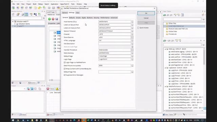Click the Other Files folder icon
Screen dimensions: 217x122
pyautogui.click(x=167, y=23)
